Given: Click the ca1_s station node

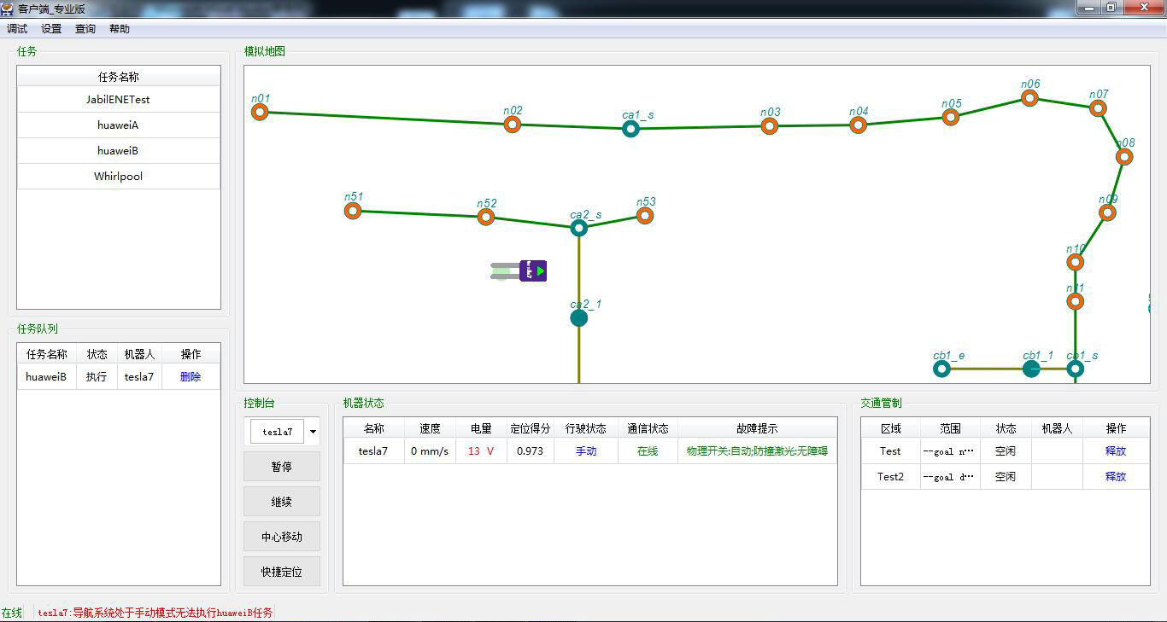Looking at the screenshot, I should coord(630,129).
